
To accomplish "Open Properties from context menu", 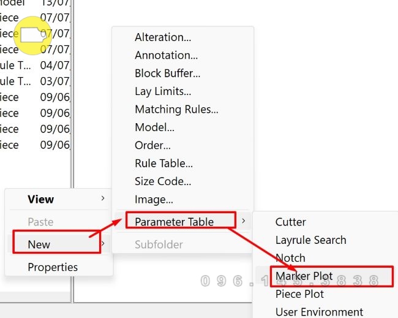I will pyautogui.click(x=53, y=267).
